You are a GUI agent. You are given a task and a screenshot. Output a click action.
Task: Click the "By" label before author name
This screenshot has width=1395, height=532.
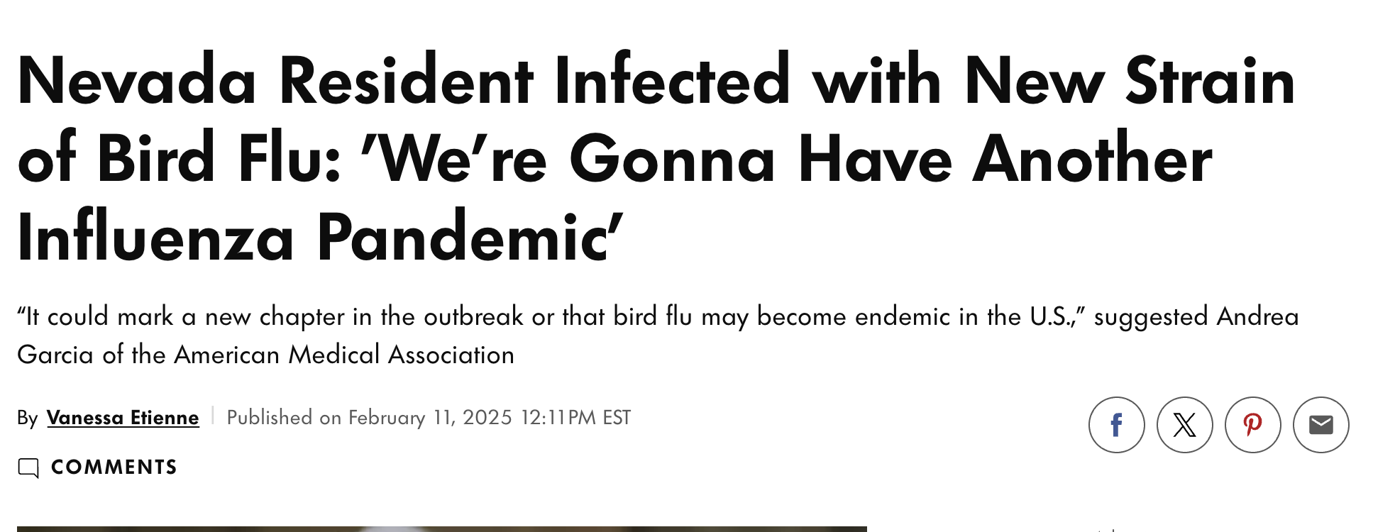pos(27,418)
